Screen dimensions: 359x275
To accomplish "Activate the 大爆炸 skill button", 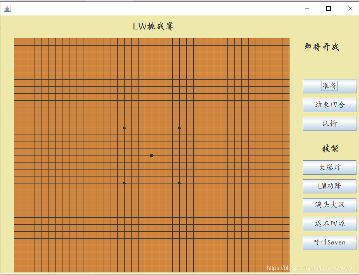I will click(x=330, y=168).
